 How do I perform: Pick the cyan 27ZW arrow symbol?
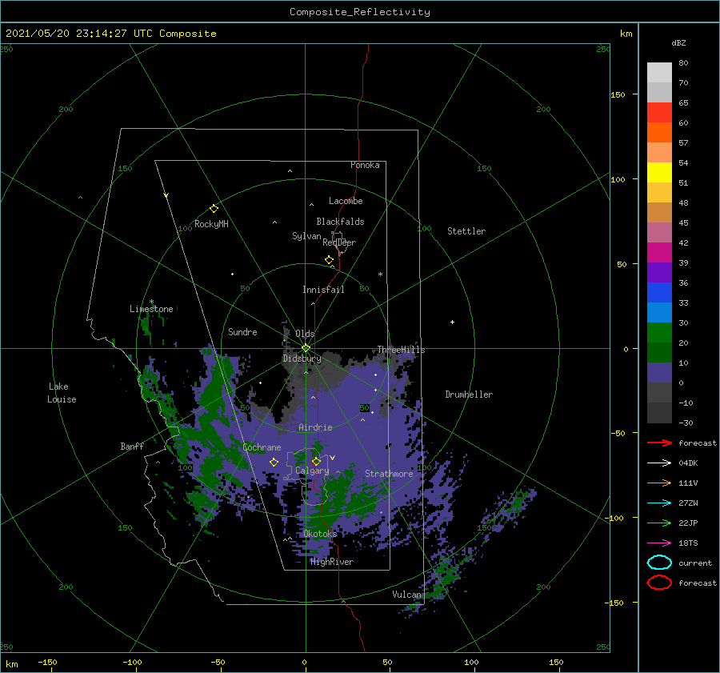coord(659,503)
